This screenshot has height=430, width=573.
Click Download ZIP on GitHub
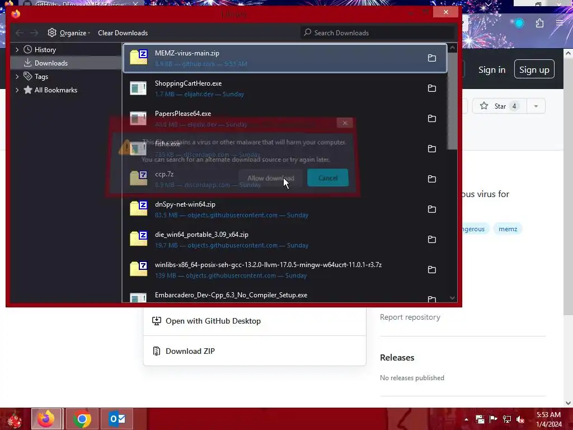255,351
